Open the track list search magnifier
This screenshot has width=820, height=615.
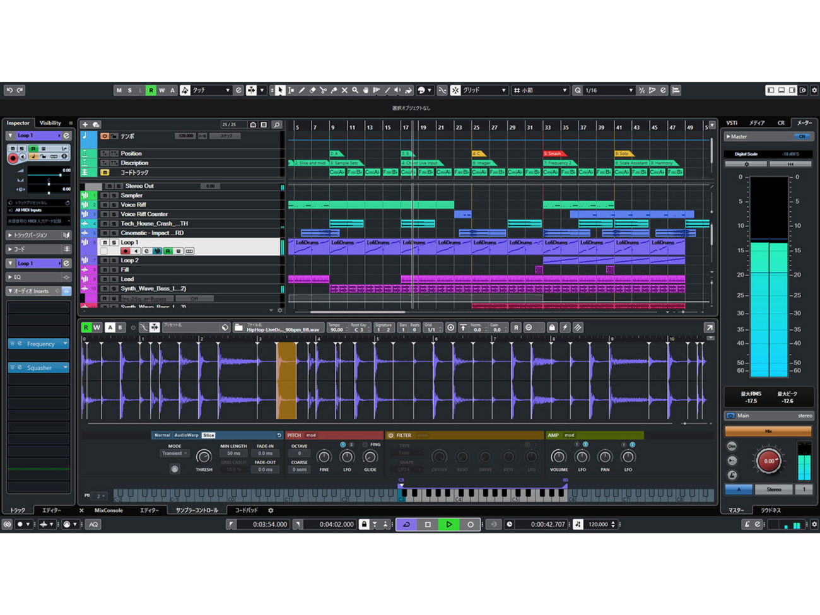[276, 125]
